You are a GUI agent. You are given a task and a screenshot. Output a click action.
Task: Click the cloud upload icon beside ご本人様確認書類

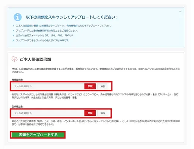pyautogui.click(x=15, y=59)
